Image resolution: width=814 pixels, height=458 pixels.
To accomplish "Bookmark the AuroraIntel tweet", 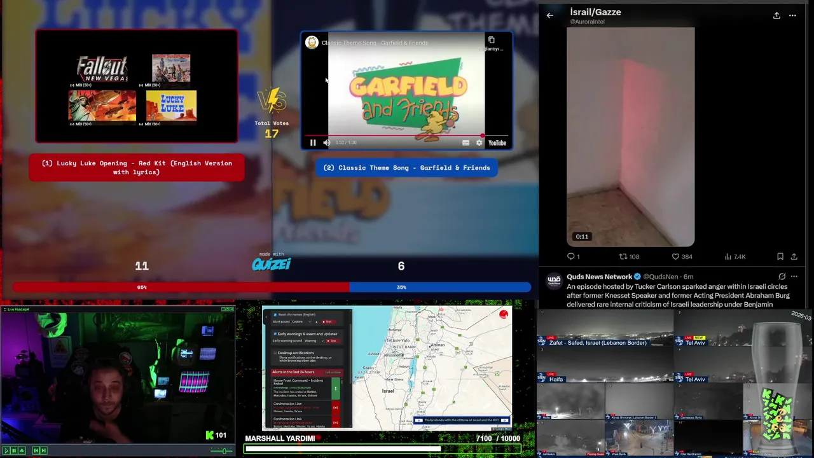I will coord(780,256).
